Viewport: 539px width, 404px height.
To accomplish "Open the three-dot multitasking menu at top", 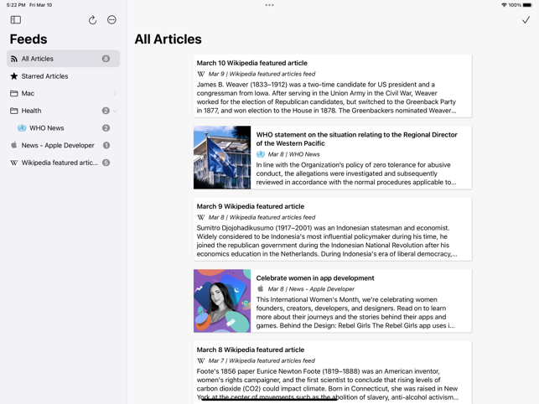I will point(270,5).
